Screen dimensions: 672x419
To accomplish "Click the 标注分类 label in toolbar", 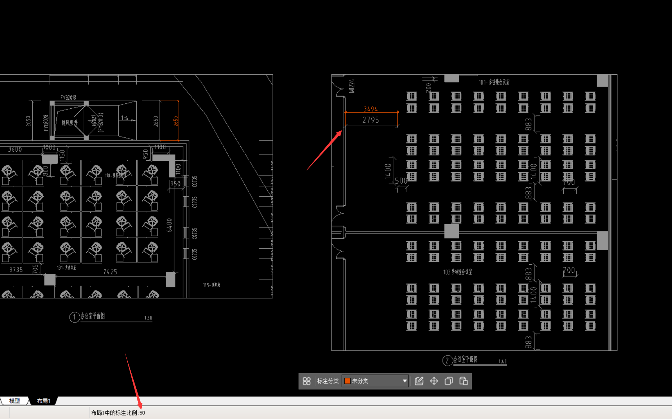I will 328,381.
